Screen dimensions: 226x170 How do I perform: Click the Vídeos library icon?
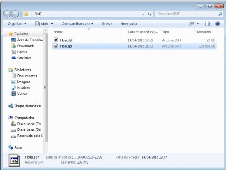coord(14,94)
